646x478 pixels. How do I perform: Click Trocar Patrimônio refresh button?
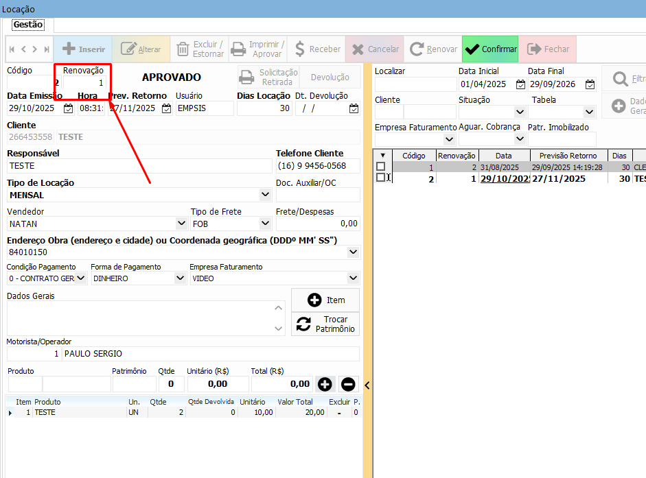325,324
